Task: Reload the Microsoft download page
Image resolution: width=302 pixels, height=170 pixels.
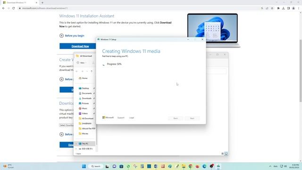Action: pos(14,8)
